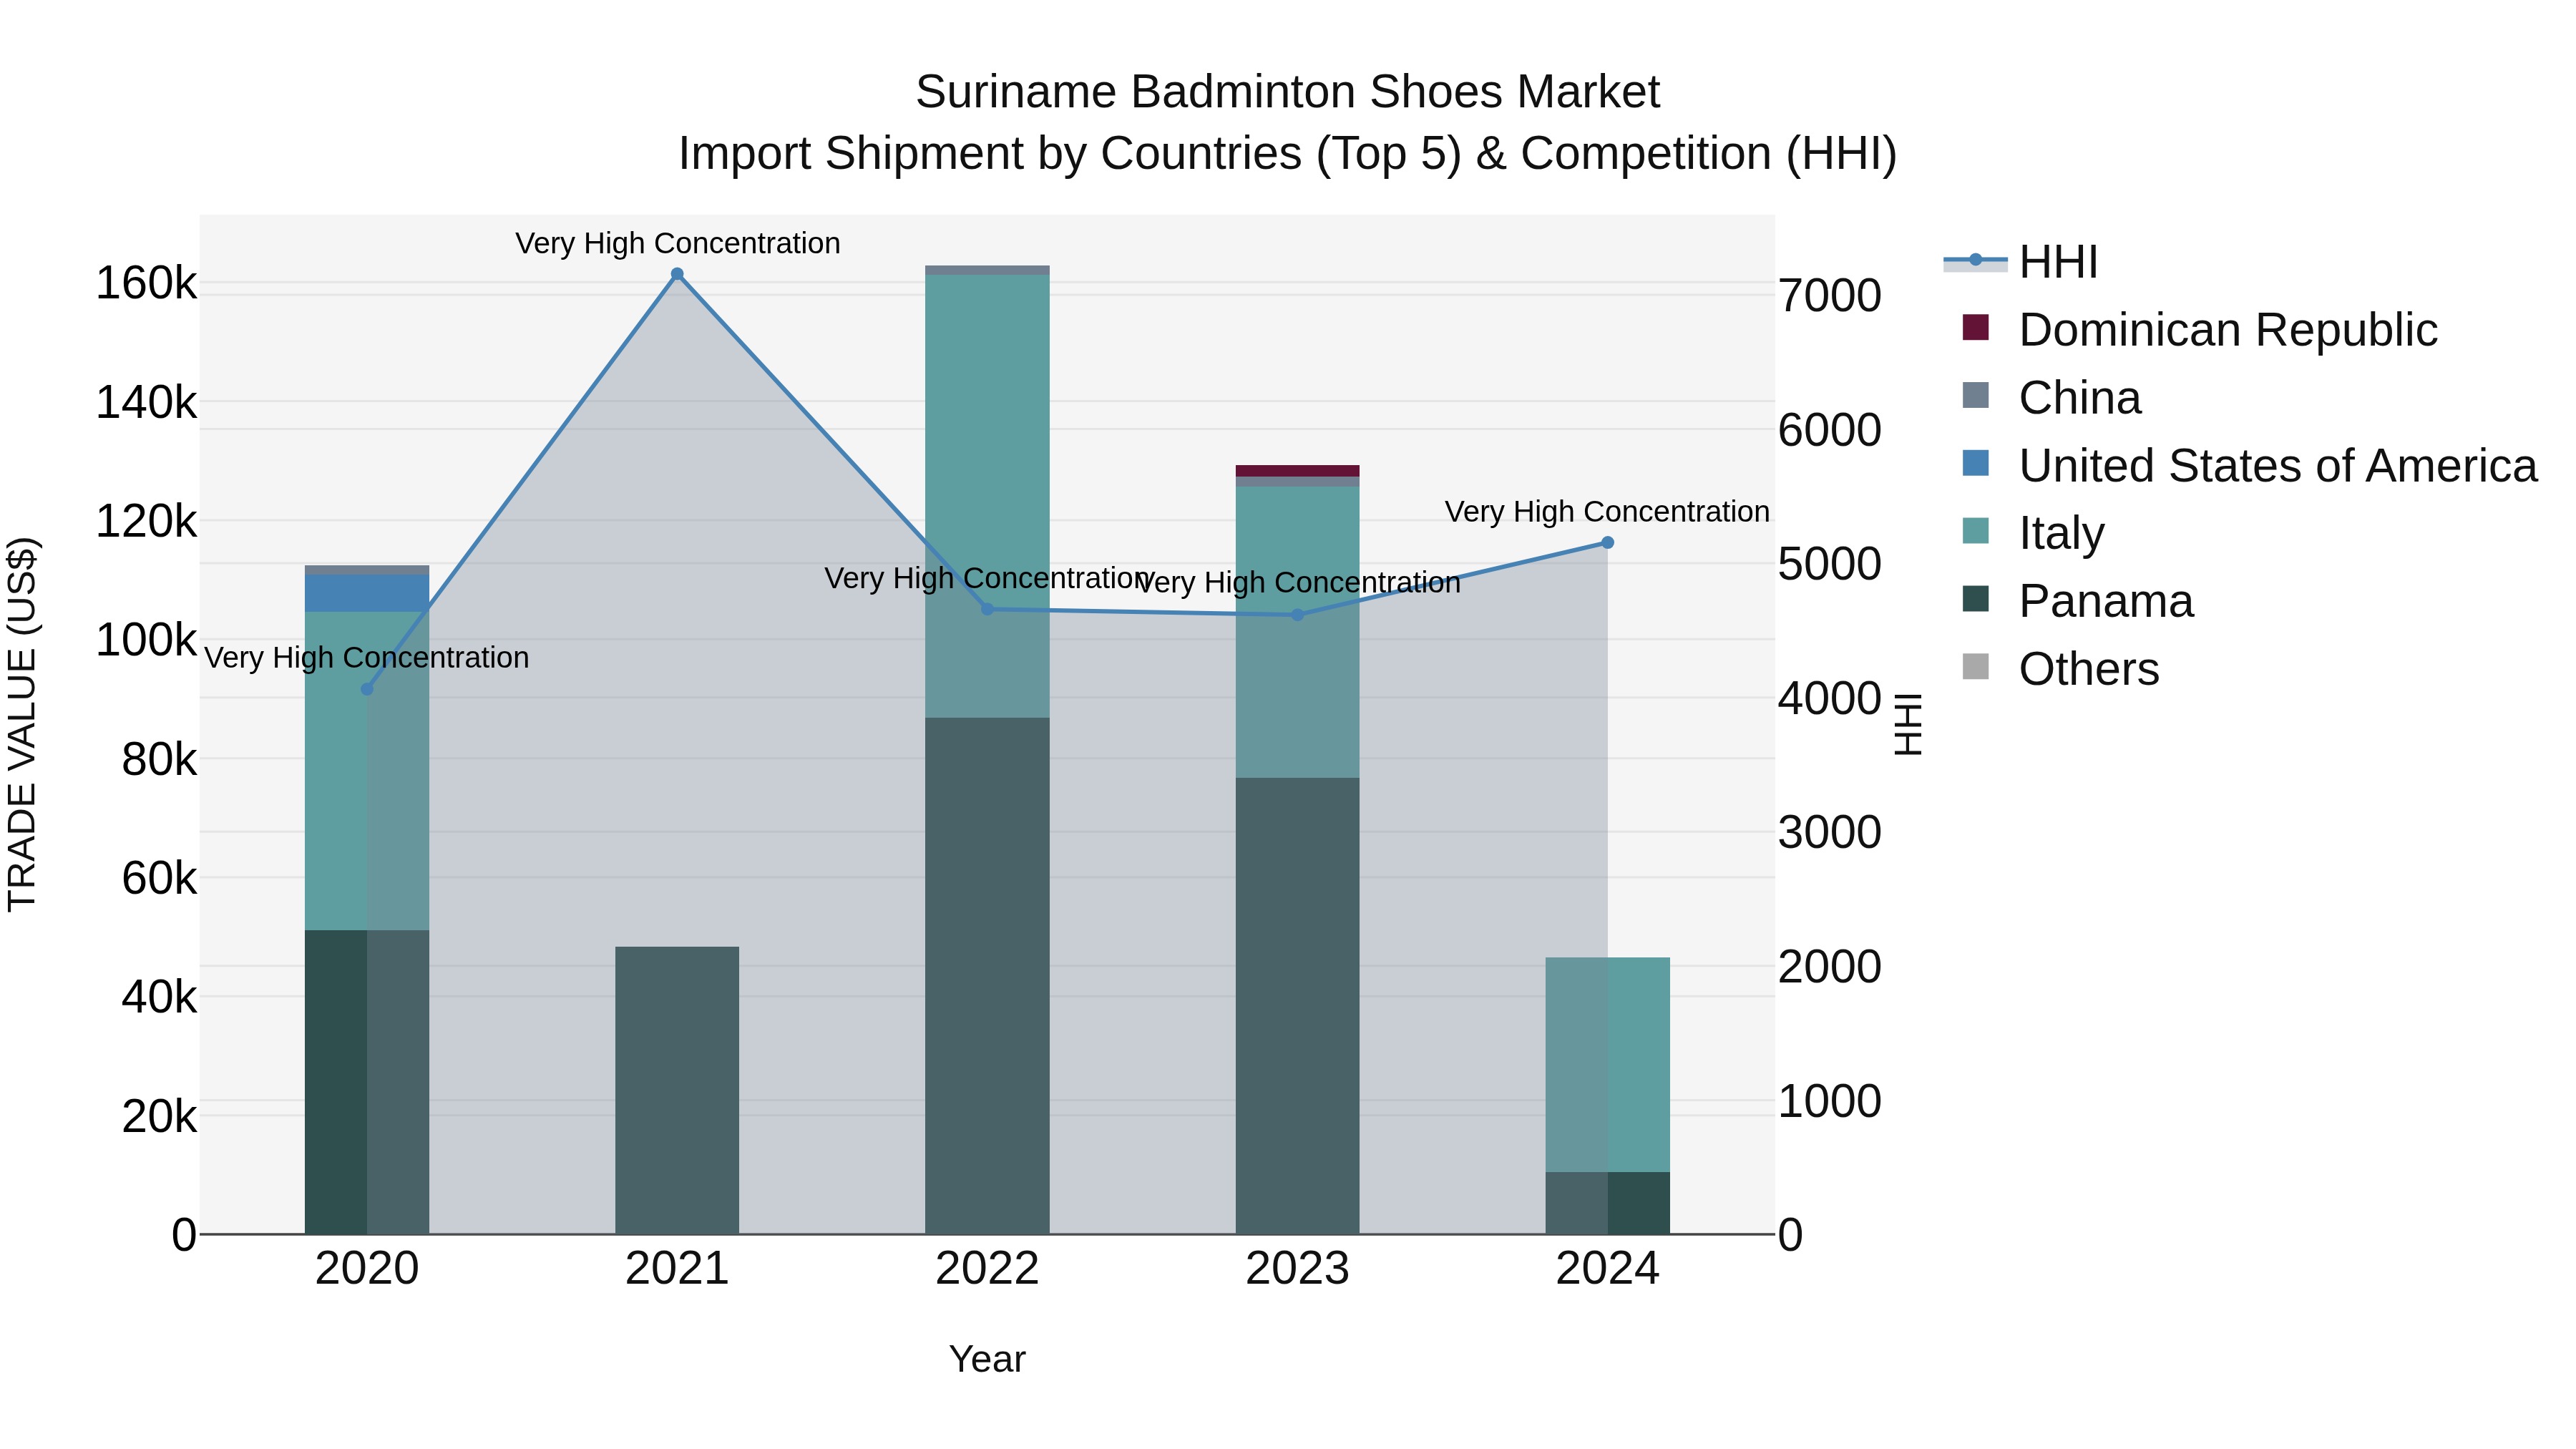The image size is (2576, 1449).
Task: Click the Dominican Republic segment atop 2023 bar
Action: click(1298, 471)
